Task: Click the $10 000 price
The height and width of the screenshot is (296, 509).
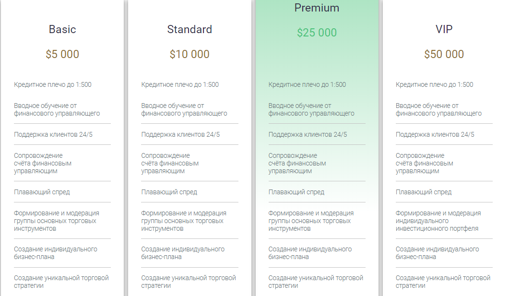Action: pyautogui.click(x=189, y=54)
